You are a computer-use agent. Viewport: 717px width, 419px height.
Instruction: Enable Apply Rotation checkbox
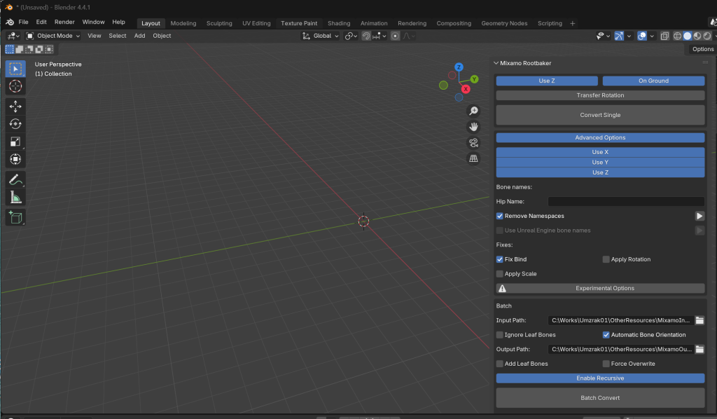tap(606, 259)
